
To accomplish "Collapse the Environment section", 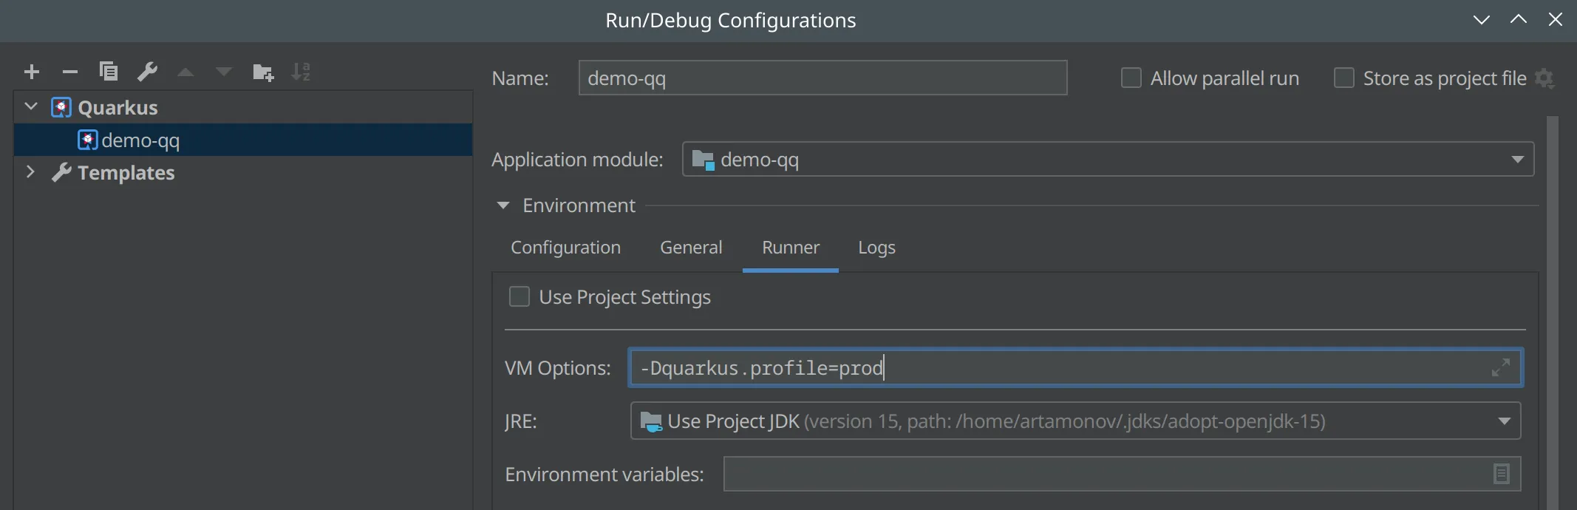I will pos(503,205).
